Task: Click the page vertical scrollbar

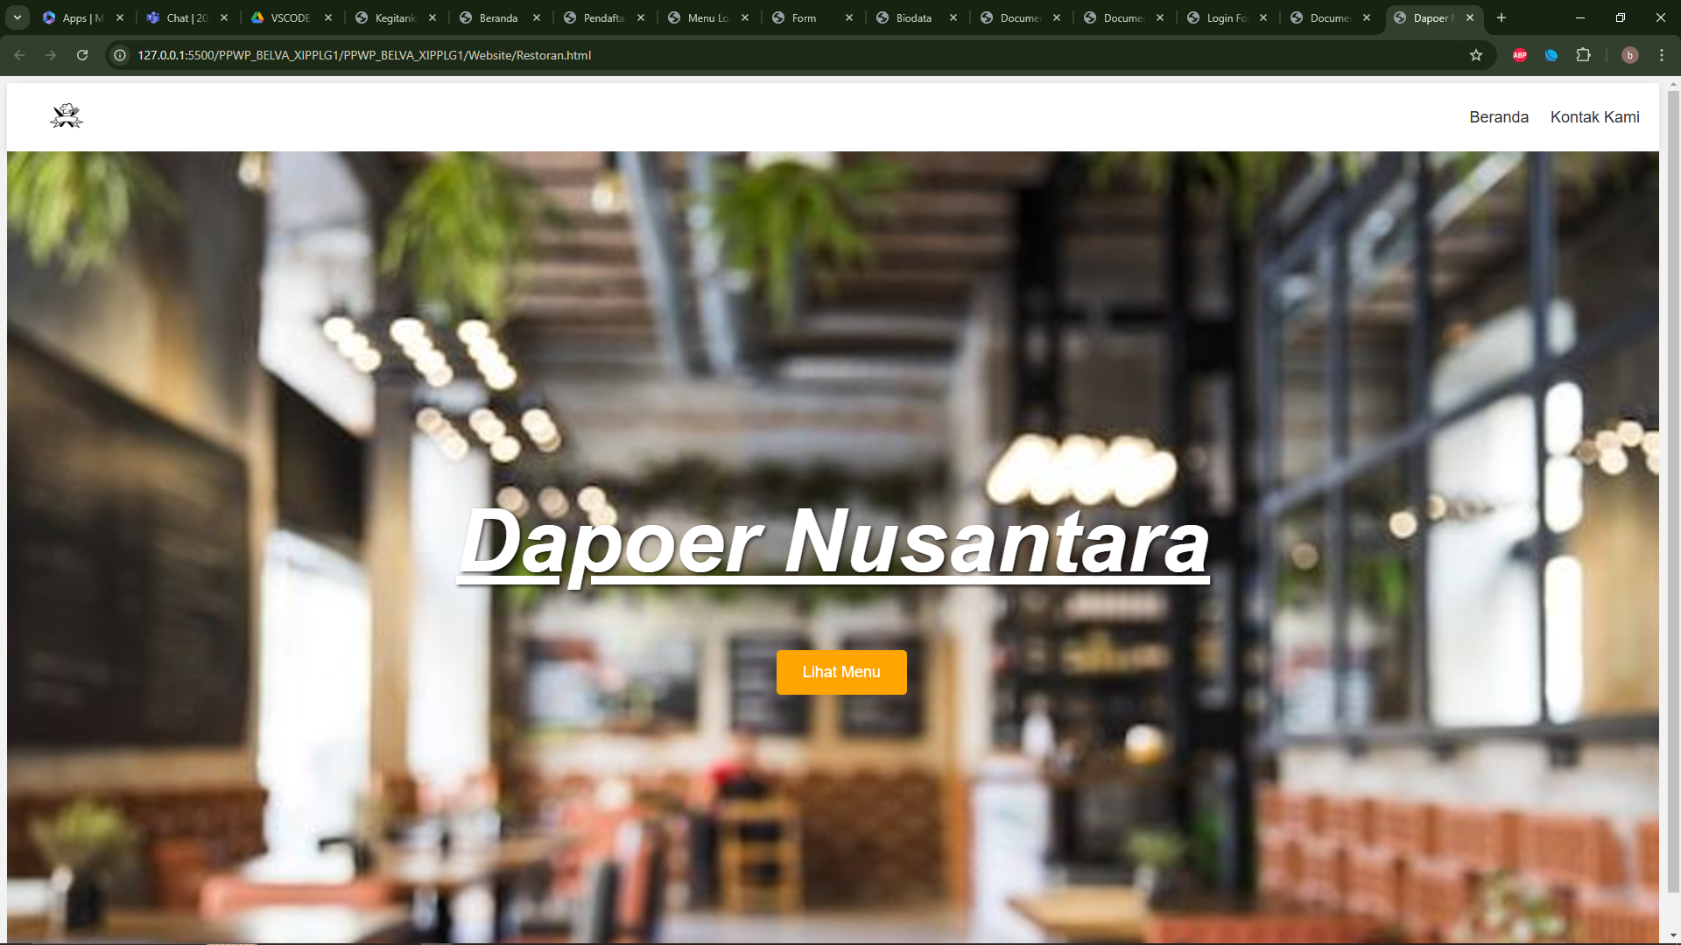Action: point(1673,490)
